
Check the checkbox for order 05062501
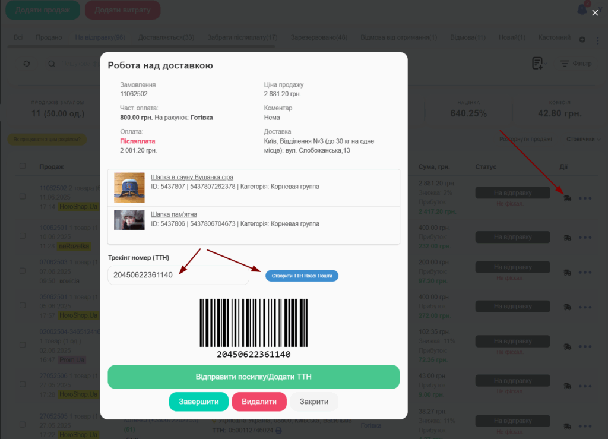coord(23,305)
